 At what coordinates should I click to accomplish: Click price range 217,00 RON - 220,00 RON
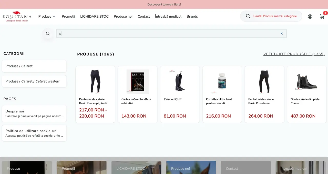[x=93, y=113]
